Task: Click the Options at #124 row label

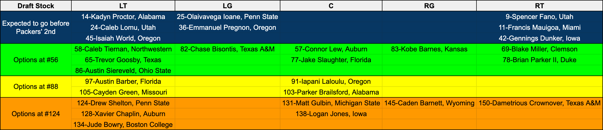Action: (36, 114)
